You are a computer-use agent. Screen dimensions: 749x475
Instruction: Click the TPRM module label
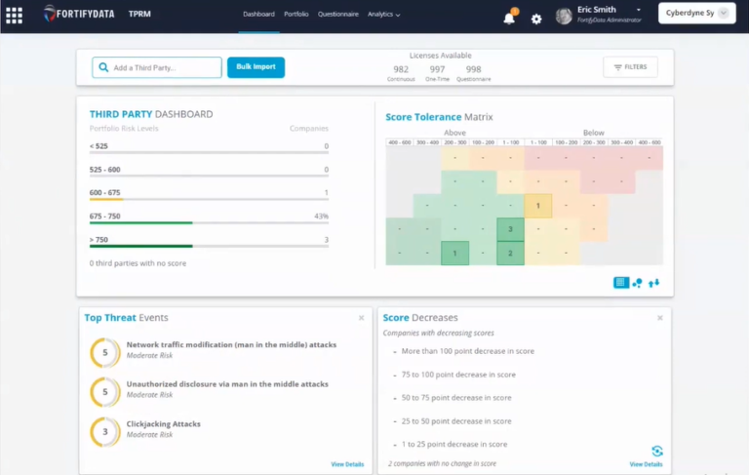coord(139,14)
